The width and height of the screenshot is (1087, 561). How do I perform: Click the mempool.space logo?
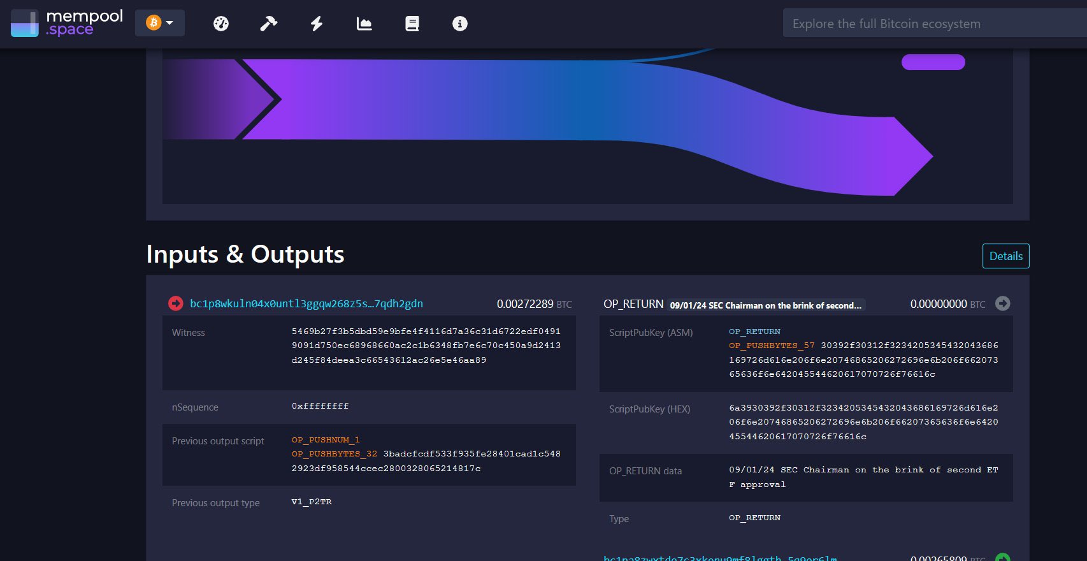(x=67, y=23)
